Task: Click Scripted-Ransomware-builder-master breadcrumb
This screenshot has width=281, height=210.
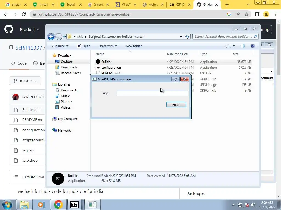Action: (x=116, y=37)
